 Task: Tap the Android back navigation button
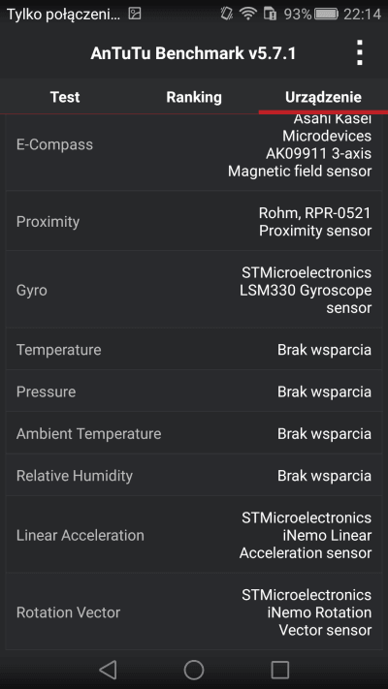tap(108, 671)
